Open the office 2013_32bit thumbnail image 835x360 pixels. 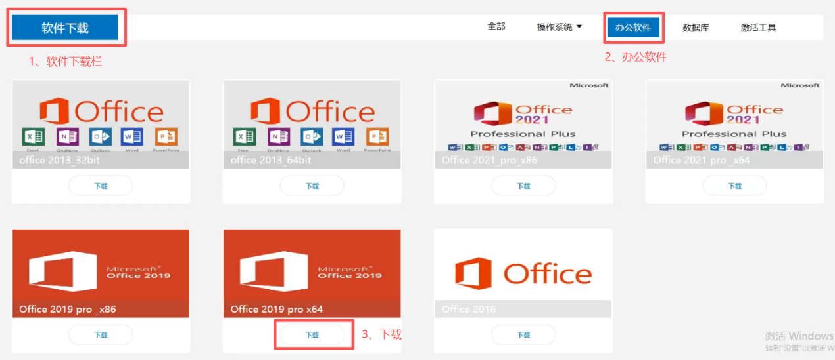101,125
